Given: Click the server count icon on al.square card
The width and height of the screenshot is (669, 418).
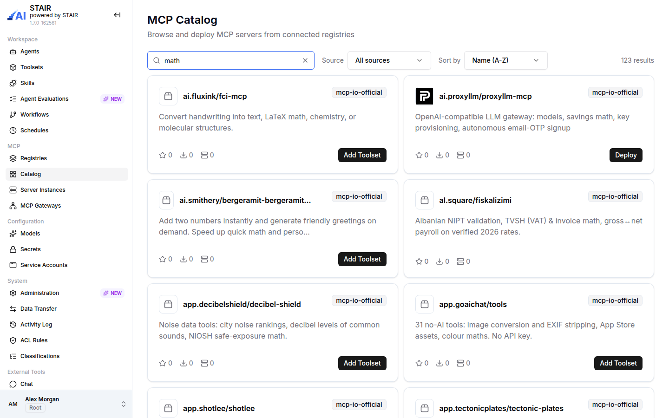Looking at the screenshot, I should (x=460, y=261).
